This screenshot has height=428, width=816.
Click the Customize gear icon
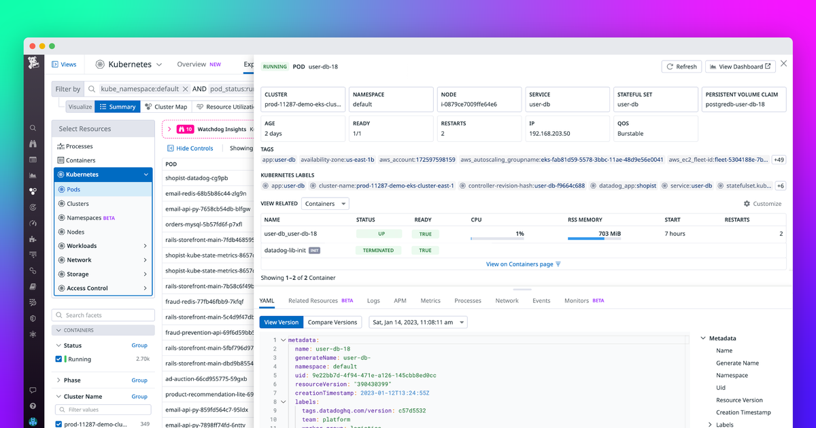coord(747,204)
